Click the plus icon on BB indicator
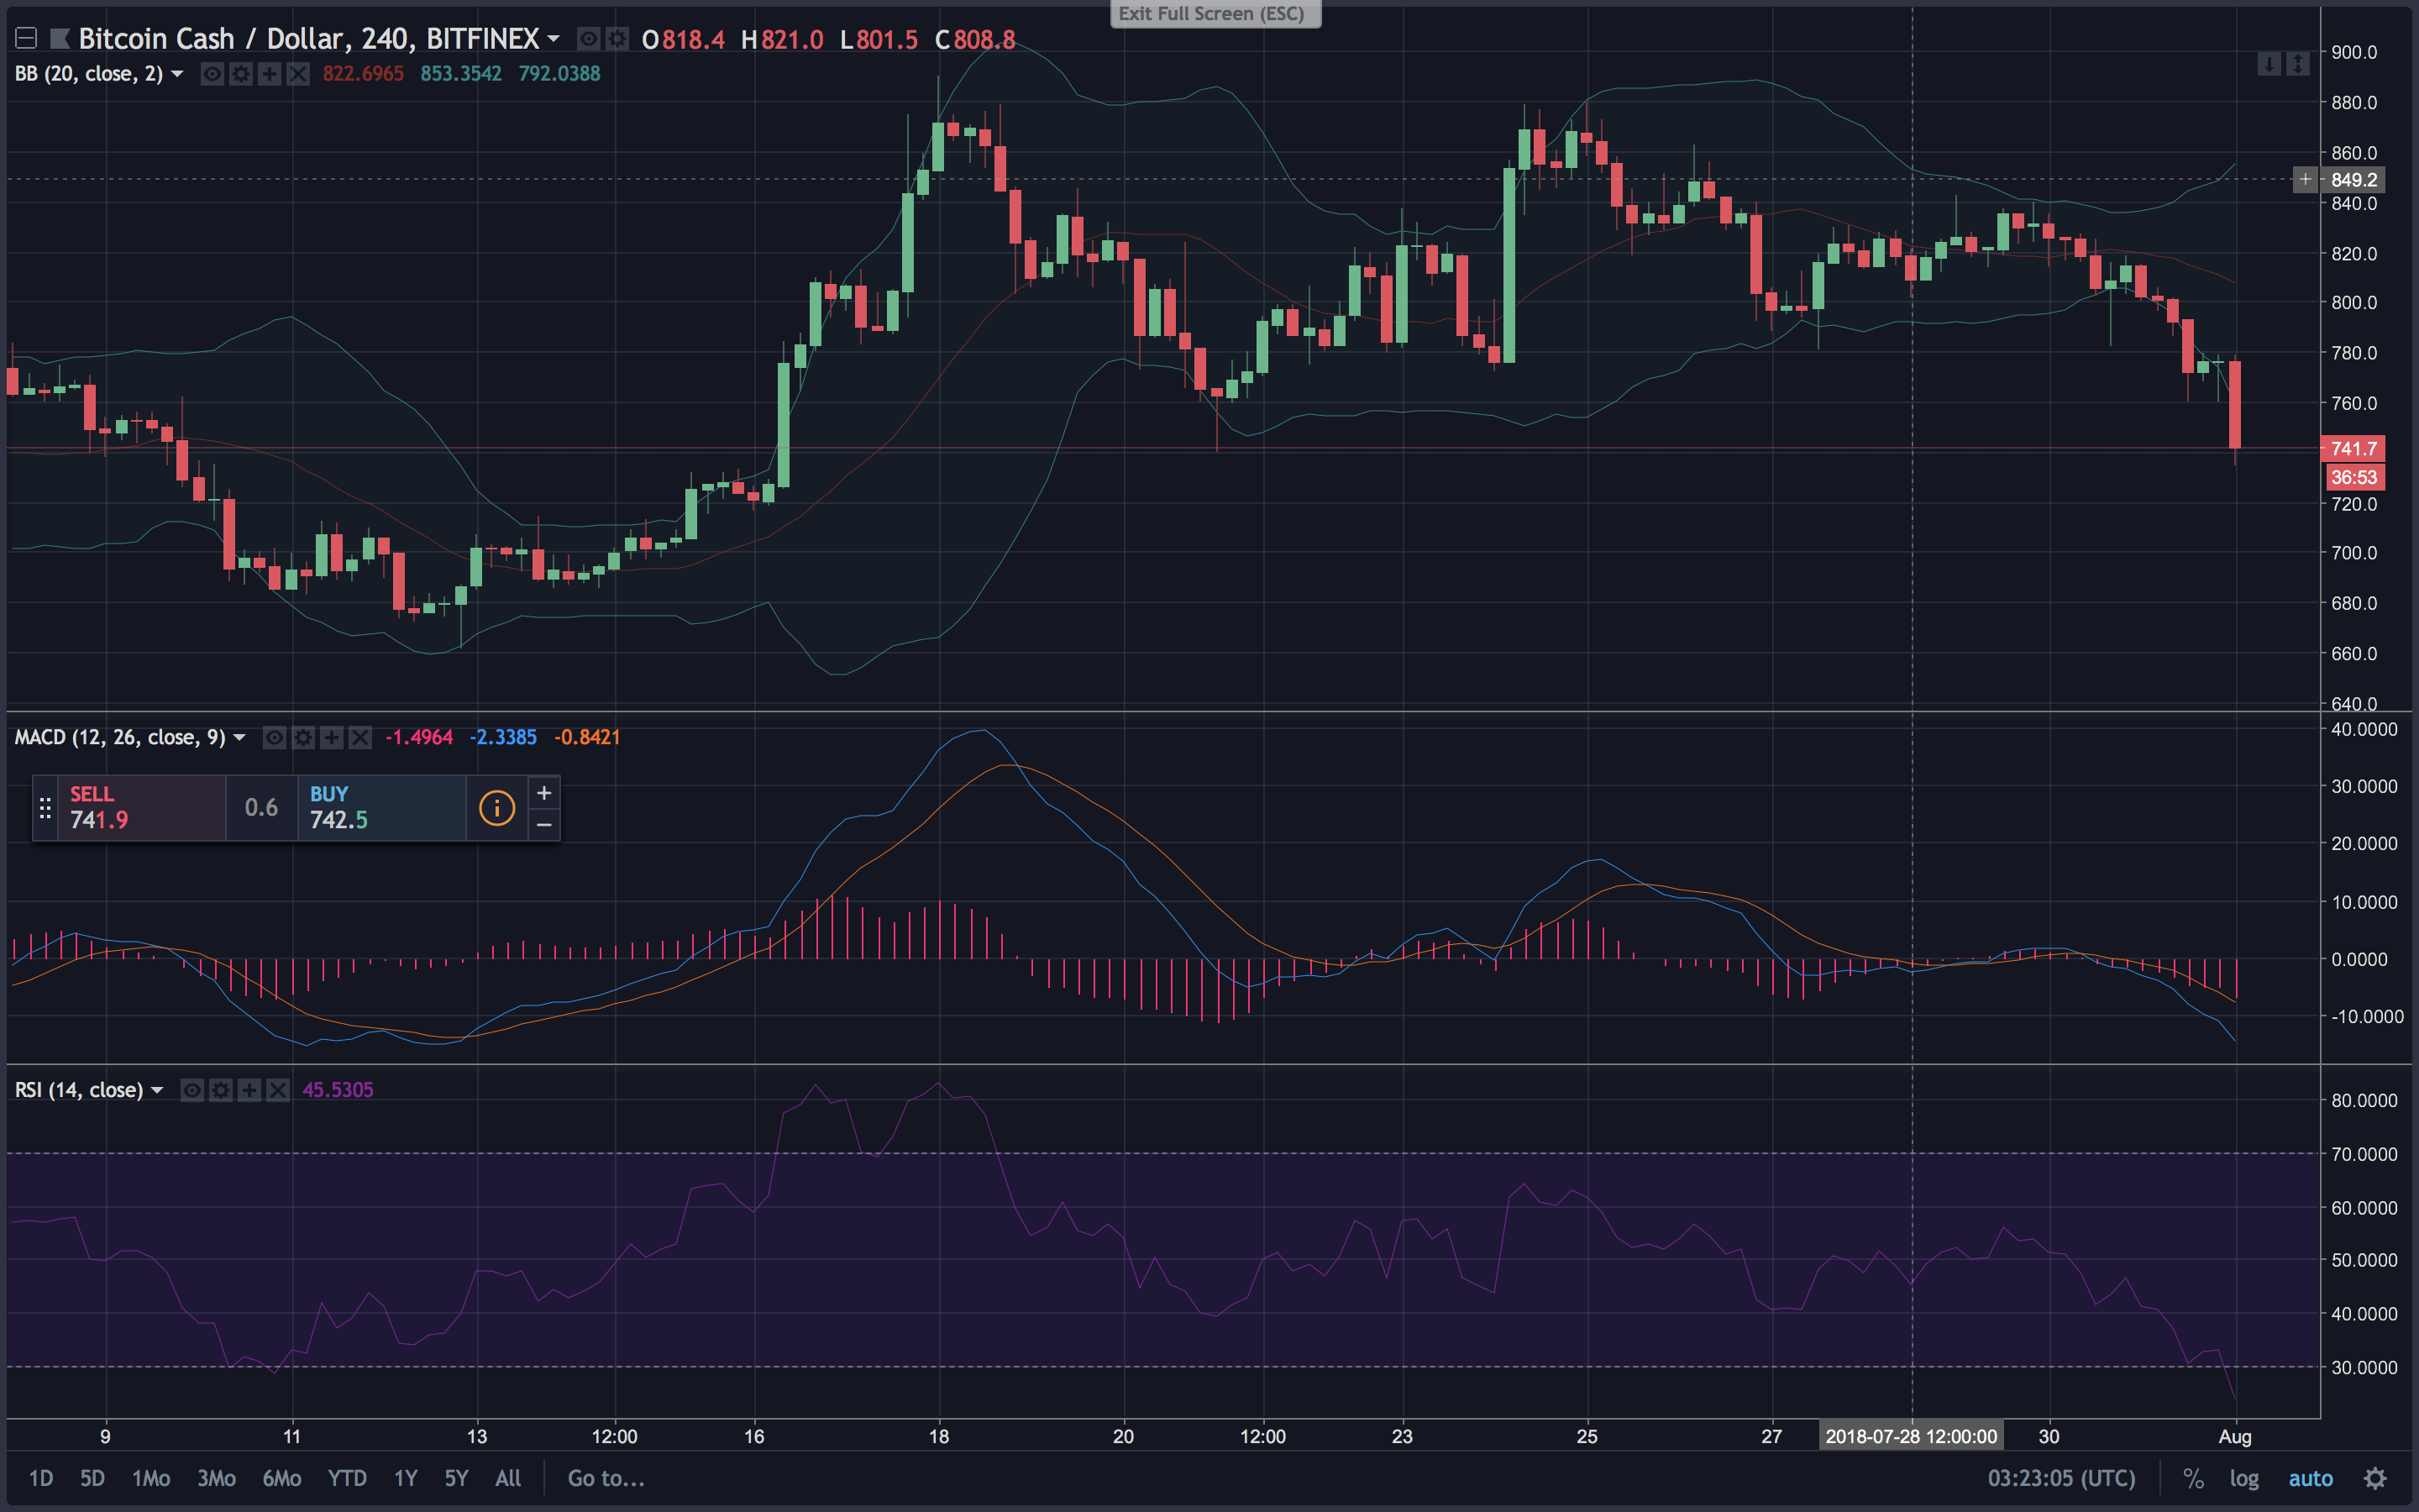 269,74
